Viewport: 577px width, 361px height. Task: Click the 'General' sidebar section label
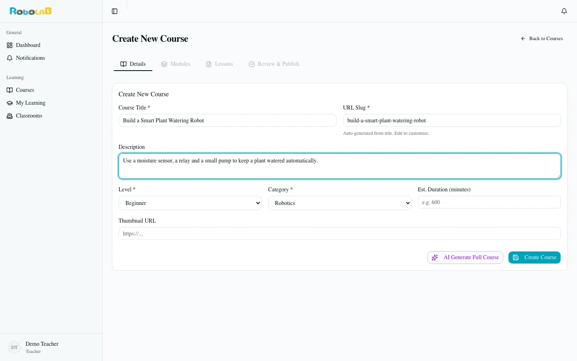(x=14, y=32)
